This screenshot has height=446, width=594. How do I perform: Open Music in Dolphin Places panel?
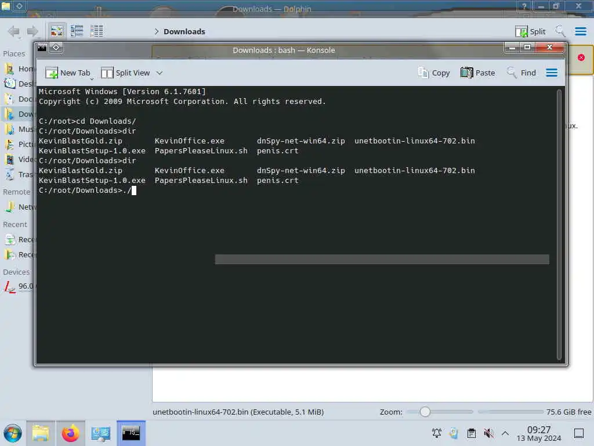pyautogui.click(x=18, y=130)
